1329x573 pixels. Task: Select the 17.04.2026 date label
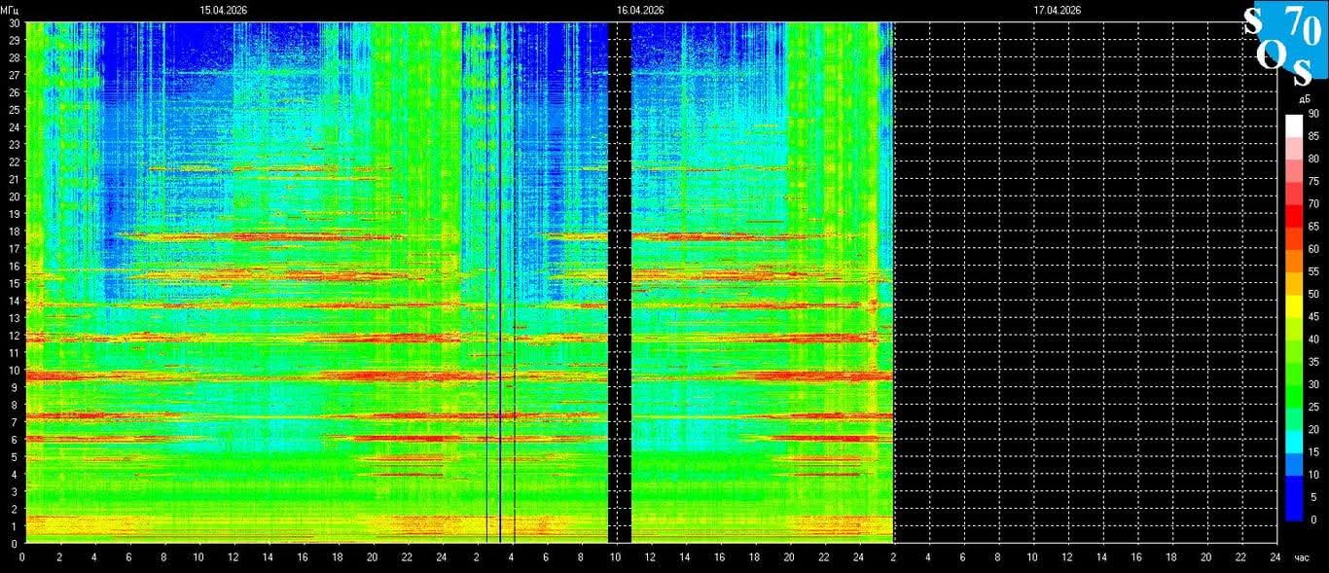(1058, 10)
